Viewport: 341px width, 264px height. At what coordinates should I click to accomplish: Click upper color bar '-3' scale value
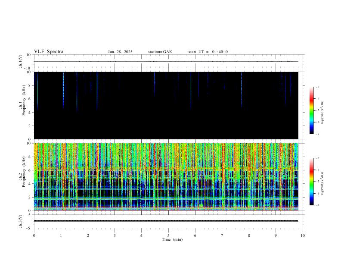[x=317, y=87]
